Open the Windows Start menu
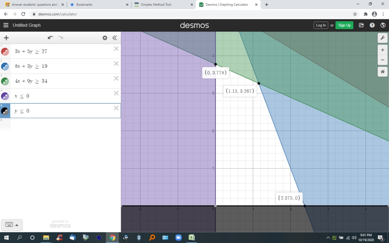This screenshot has width=389, height=243. [6, 238]
